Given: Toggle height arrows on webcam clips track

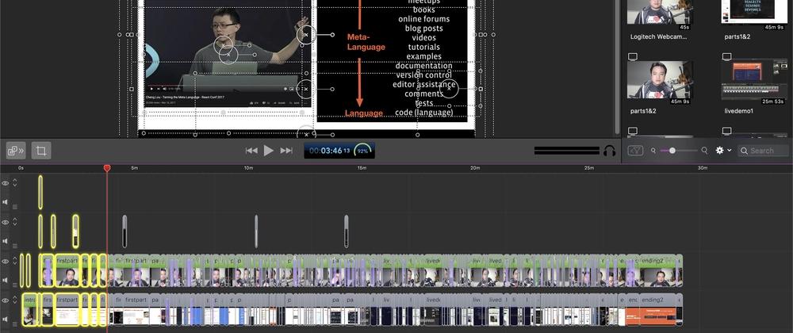Looking at the screenshot, I should [x=14, y=260].
